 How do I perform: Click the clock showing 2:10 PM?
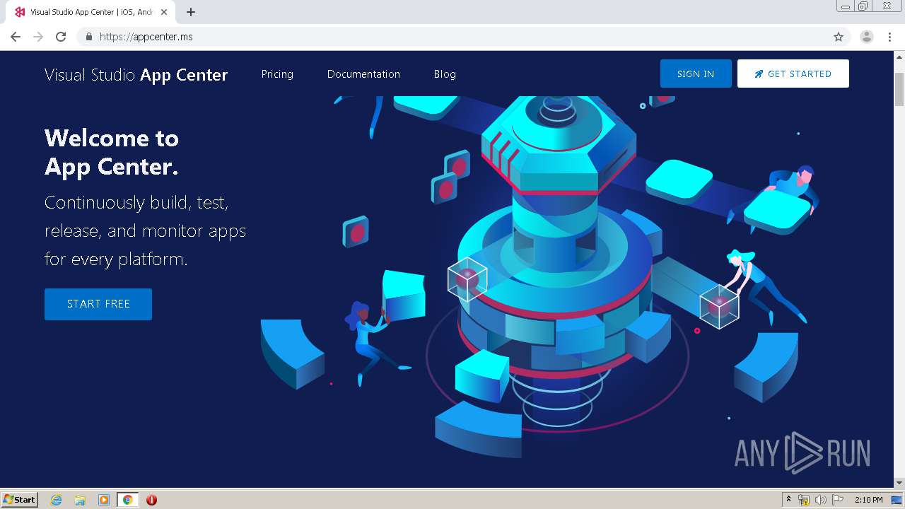(x=868, y=500)
